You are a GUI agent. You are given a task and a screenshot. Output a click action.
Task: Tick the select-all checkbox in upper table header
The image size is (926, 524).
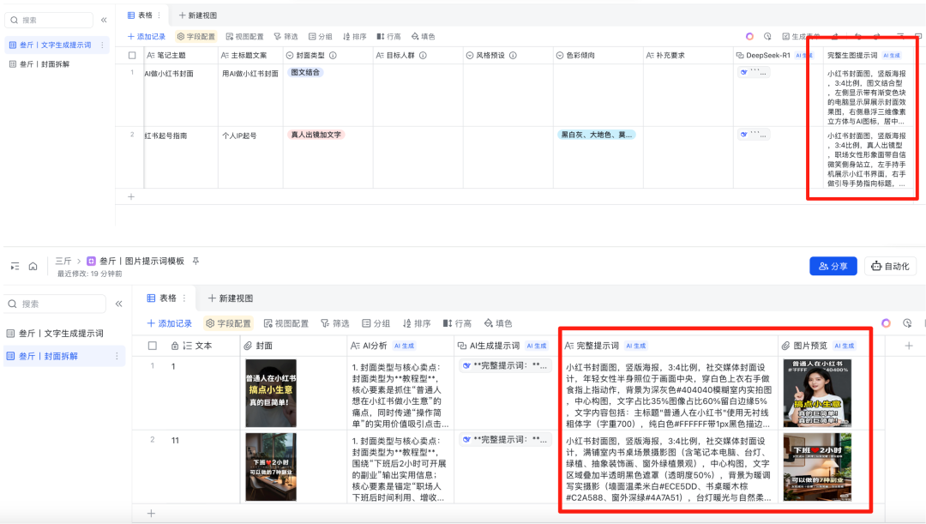[x=132, y=56]
